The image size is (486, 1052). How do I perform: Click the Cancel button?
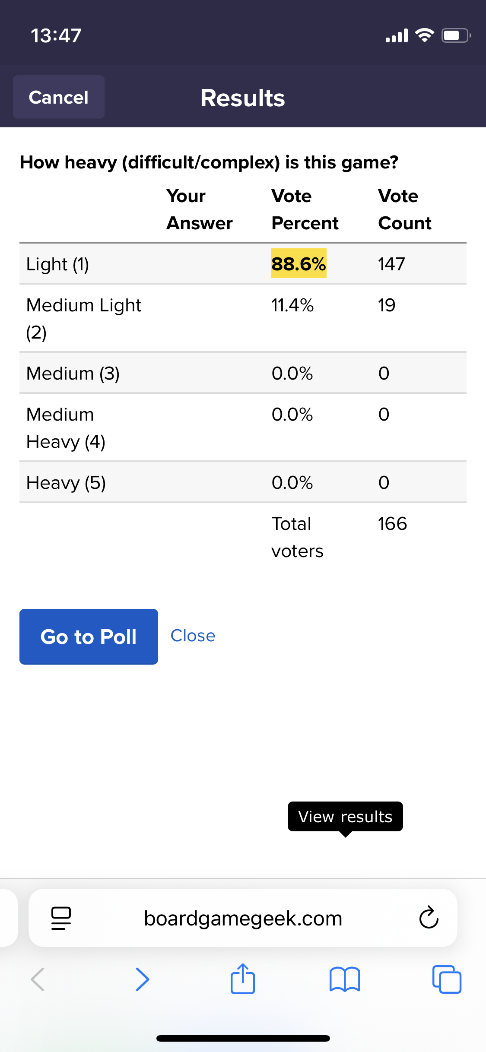pos(59,97)
